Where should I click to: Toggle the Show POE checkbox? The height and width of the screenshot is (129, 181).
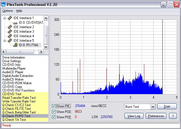(54, 112)
